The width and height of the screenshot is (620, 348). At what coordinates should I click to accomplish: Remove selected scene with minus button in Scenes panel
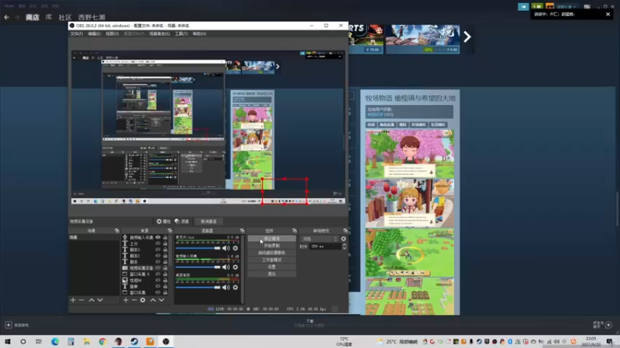[81, 300]
